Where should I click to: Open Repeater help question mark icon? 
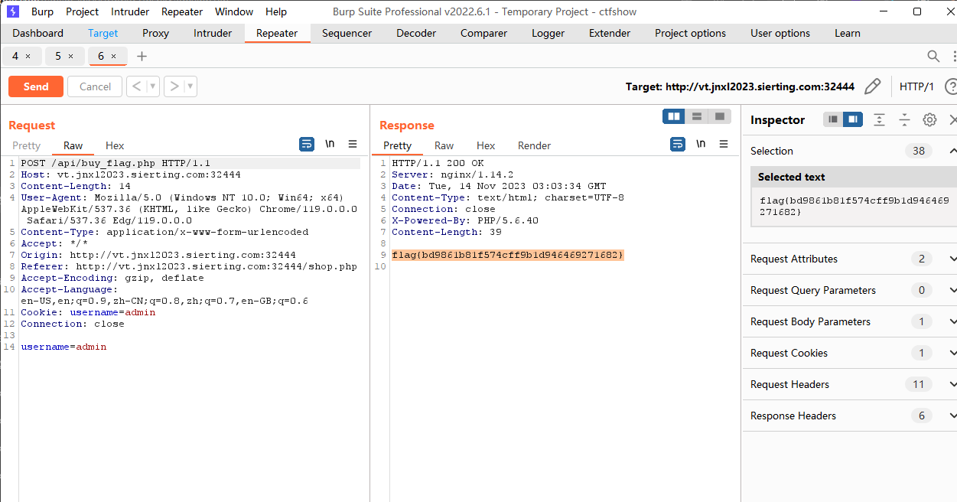click(x=951, y=86)
